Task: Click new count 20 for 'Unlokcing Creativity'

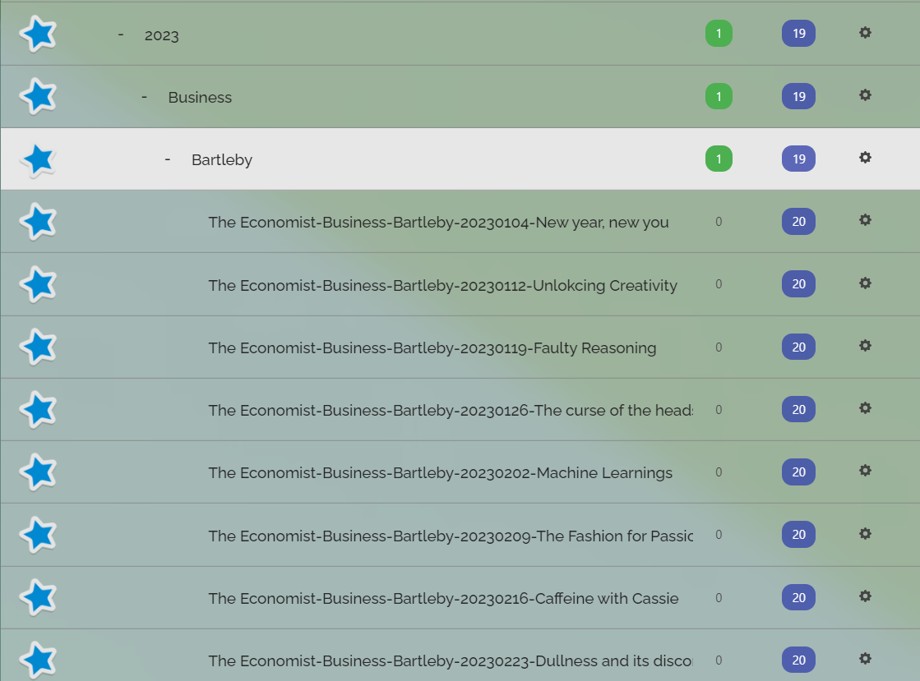Action: 798,284
